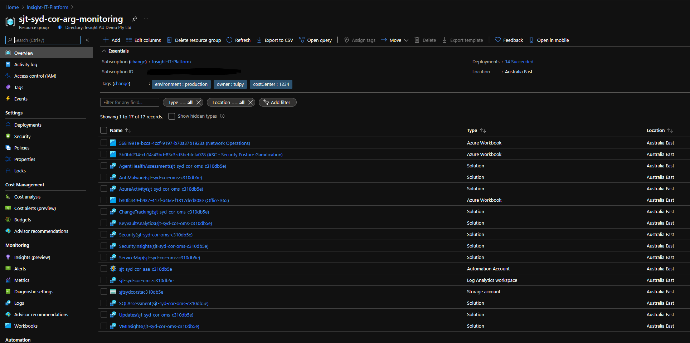Click the change link next to Tags
This screenshot has height=343, width=690.
click(x=121, y=83)
